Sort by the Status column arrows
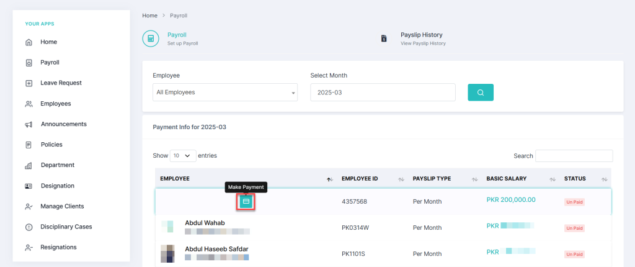 [x=604, y=179]
